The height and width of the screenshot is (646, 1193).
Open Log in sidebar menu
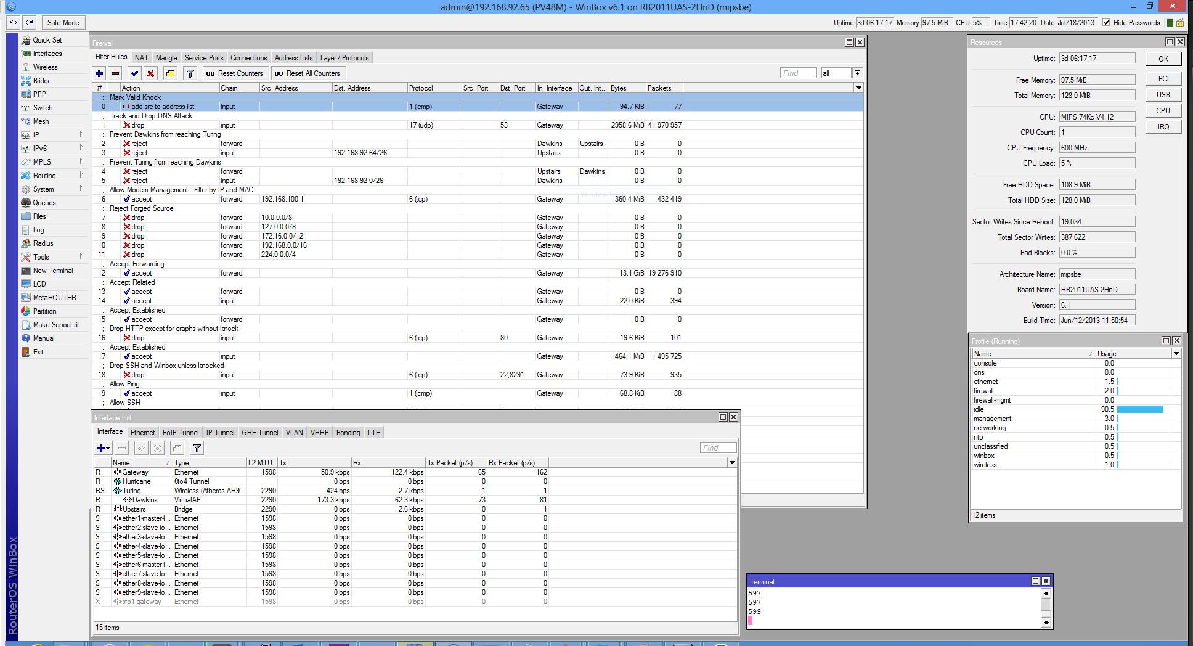[38, 230]
